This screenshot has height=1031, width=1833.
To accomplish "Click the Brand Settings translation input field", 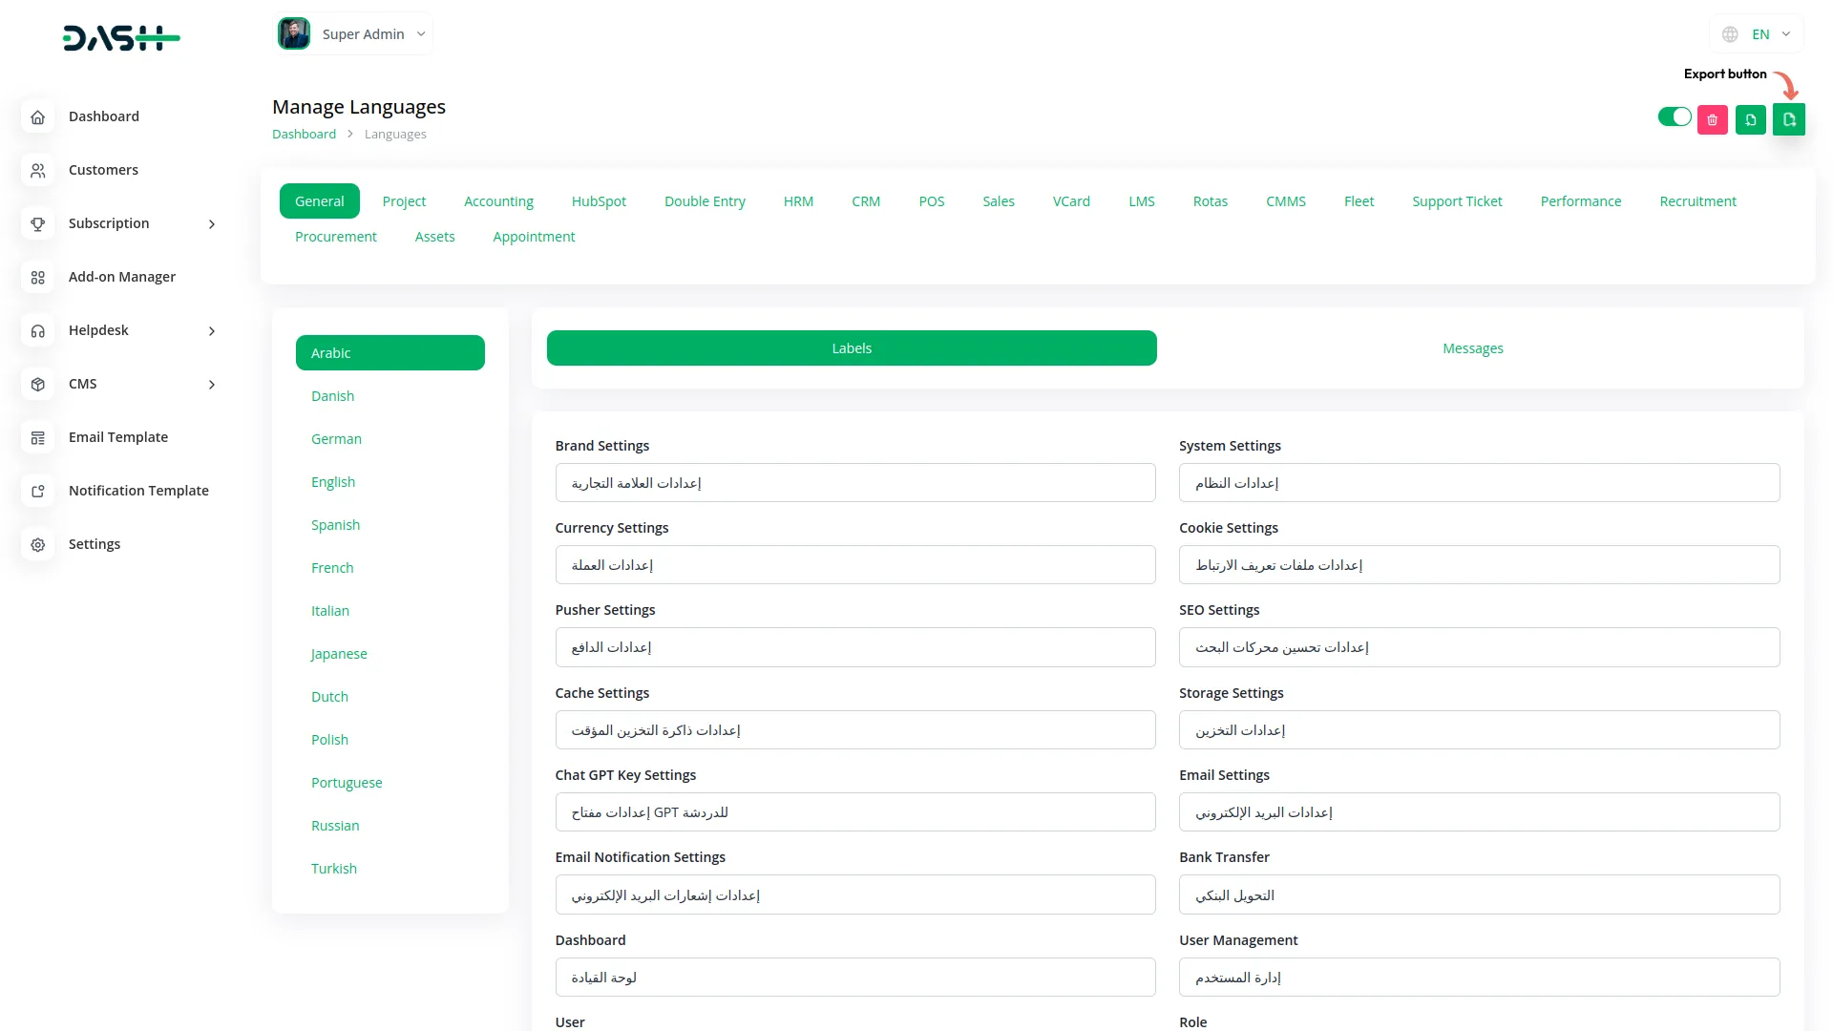I will (854, 483).
